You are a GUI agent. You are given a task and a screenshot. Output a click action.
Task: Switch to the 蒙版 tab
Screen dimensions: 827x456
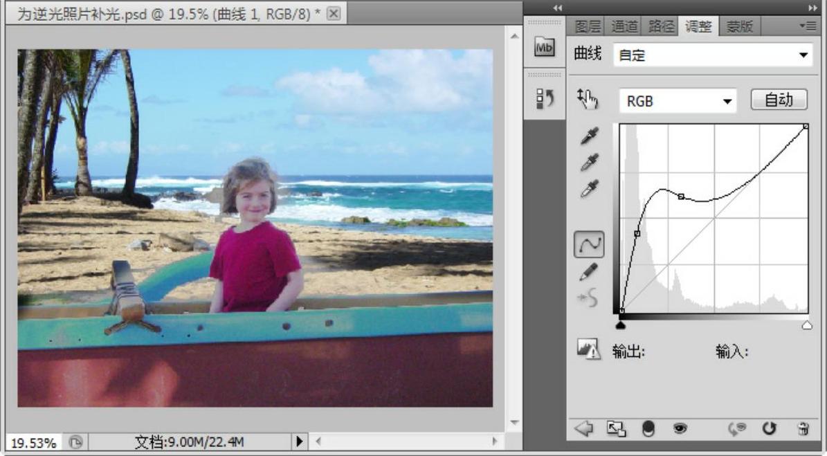tap(739, 26)
